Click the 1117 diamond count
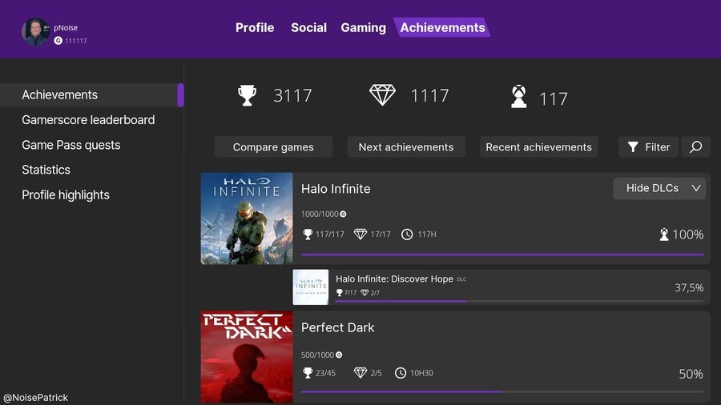The width and height of the screenshot is (721, 405). pyautogui.click(x=430, y=95)
